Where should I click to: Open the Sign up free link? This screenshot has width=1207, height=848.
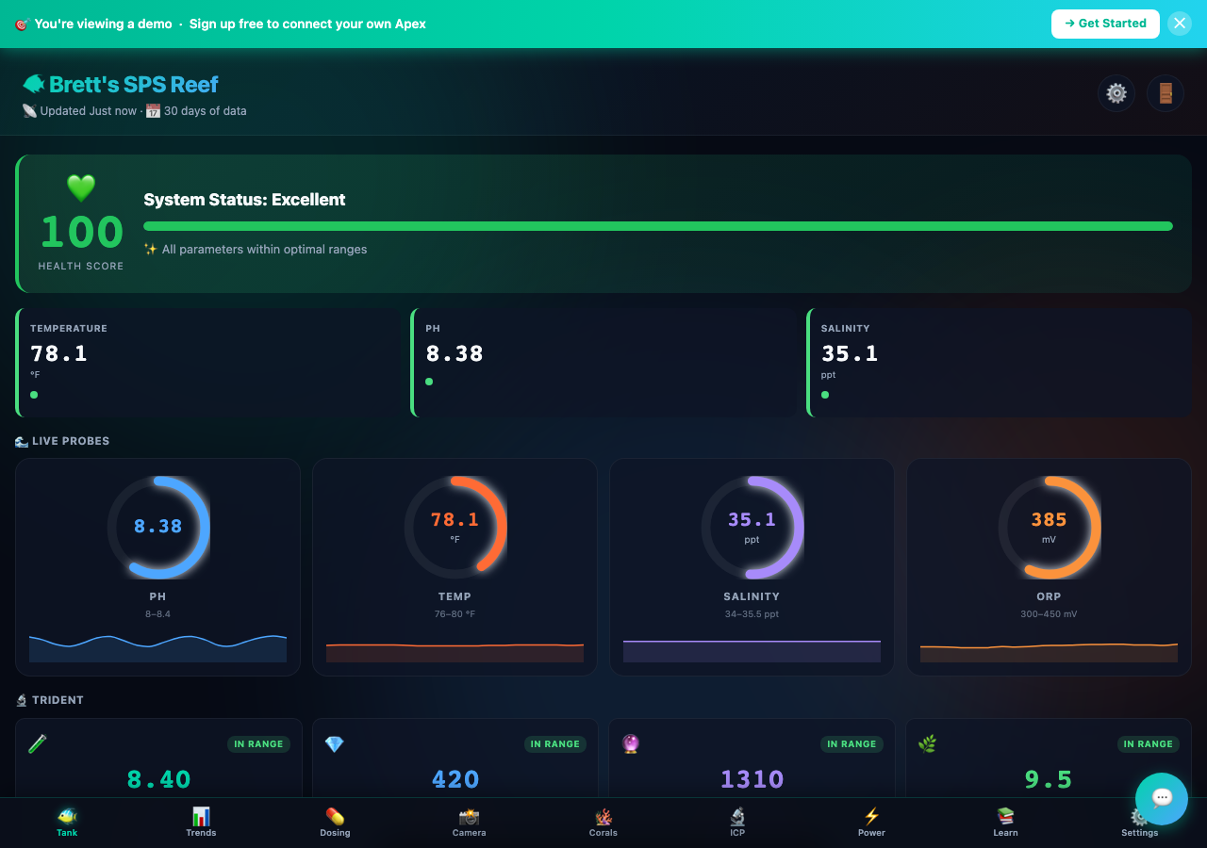(x=307, y=24)
